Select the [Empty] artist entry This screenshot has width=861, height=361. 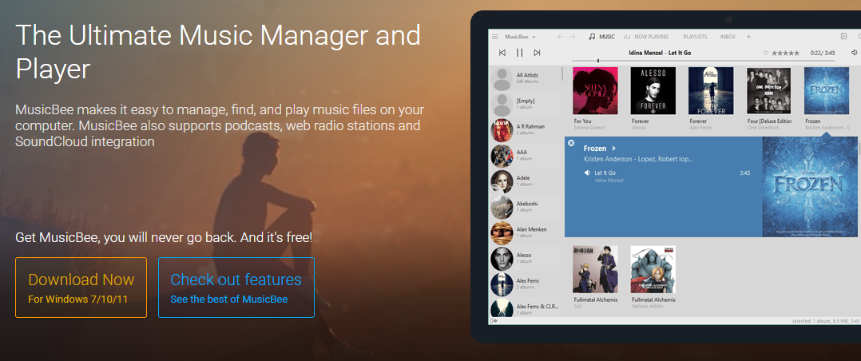pyautogui.click(x=525, y=105)
